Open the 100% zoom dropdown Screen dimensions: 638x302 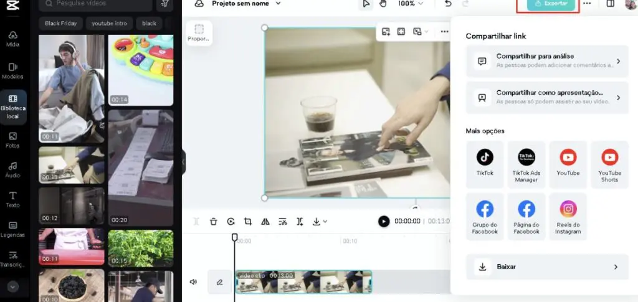411,4
